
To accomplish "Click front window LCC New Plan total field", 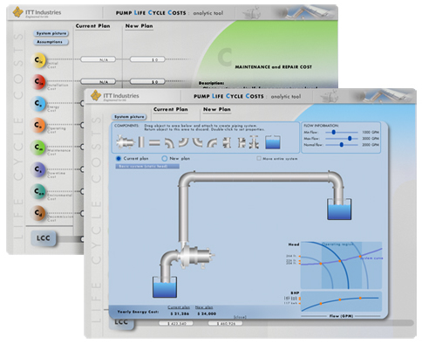I will (226, 323).
